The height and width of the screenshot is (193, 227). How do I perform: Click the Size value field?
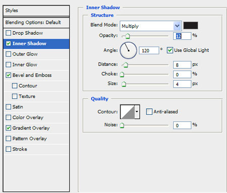tap(182, 84)
